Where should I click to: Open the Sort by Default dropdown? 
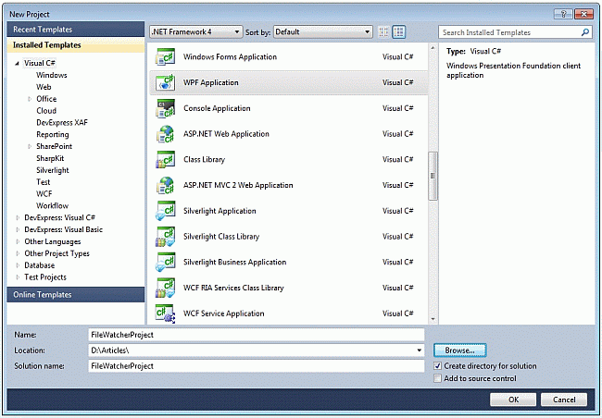click(x=323, y=31)
